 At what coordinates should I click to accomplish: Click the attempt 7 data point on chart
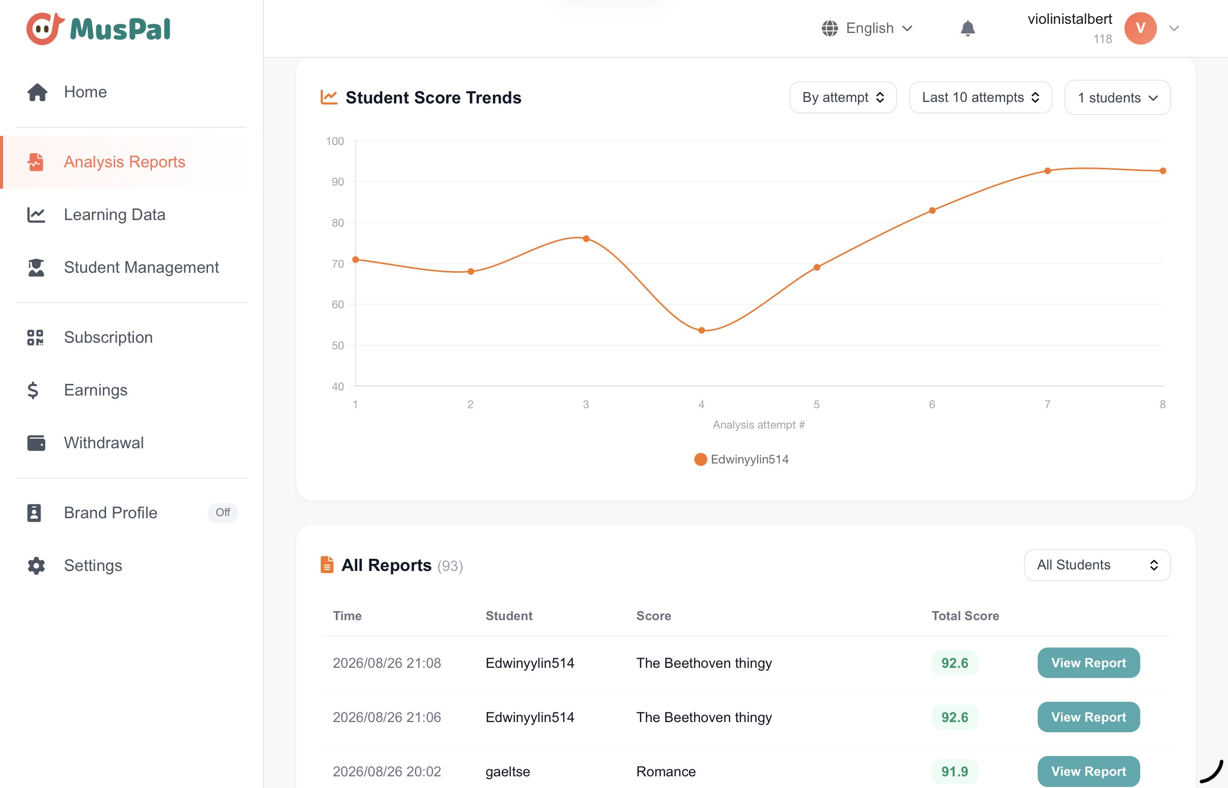(x=1047, y=171)
